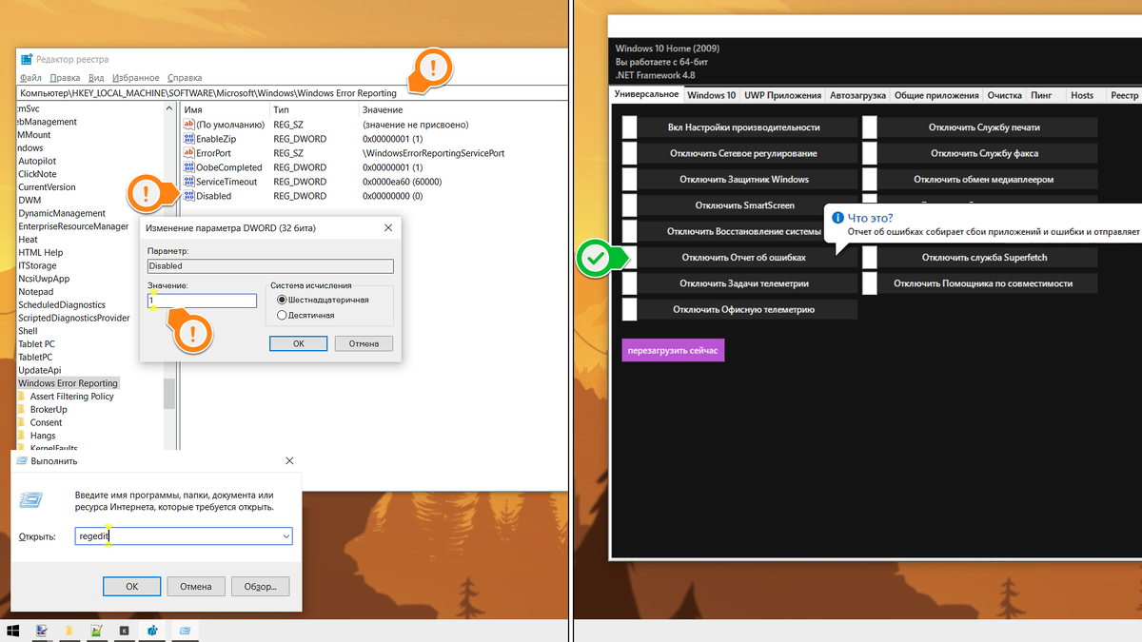Switch to the Очистка tab
Screen dimensions: 1142x642
coord(1004,95)
